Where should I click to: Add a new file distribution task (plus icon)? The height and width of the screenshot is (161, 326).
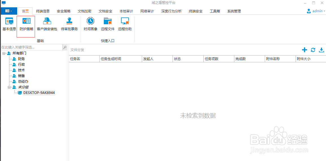[x=304, y=50]
